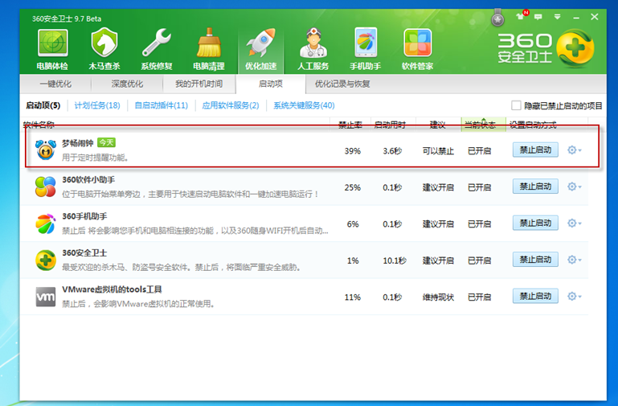The width and height of the screenshot is (618, 406).
Task: Click 软件名称 column header
Action: pos(39,125)
